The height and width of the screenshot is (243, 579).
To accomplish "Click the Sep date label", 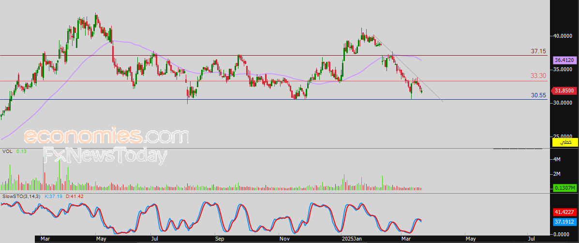I will click(219, 239).
